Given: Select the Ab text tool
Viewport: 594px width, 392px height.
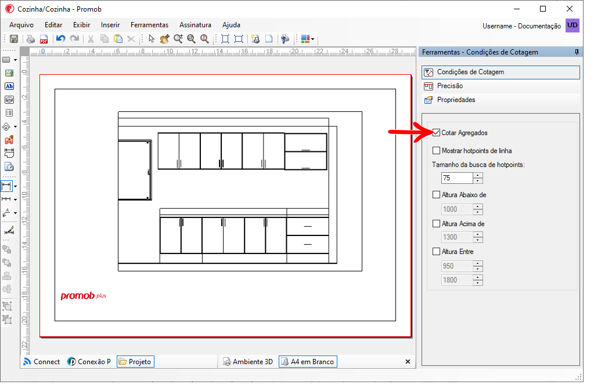Looking at the screenshot, I should point(9,88).
